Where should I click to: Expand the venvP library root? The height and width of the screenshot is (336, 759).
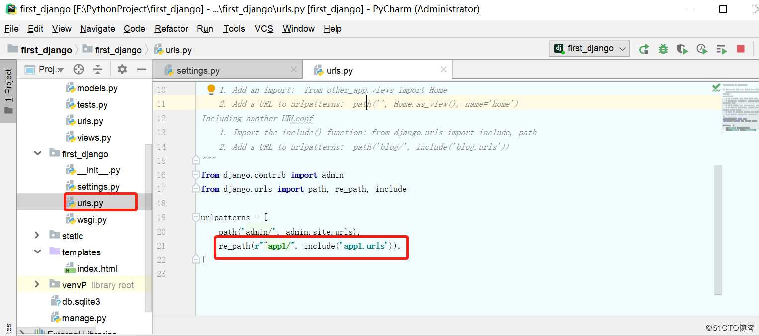38,284
